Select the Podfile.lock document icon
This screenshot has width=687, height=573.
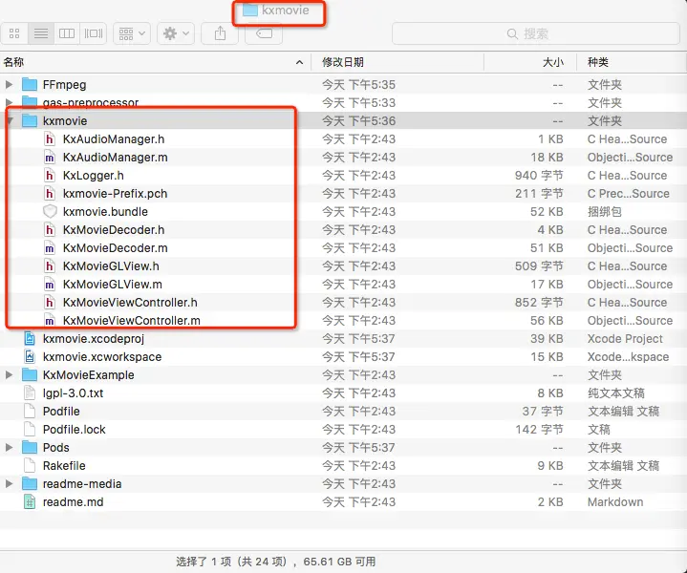pos(30,430)
